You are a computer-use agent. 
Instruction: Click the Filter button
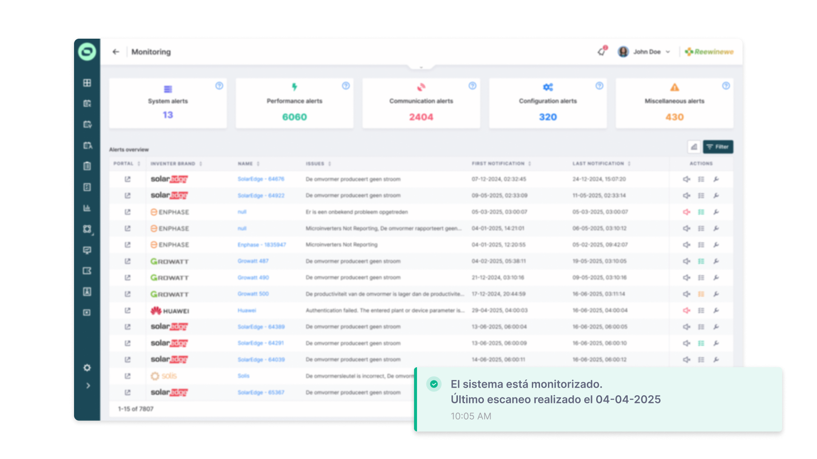pyautogui.click(x=718, y=147)
